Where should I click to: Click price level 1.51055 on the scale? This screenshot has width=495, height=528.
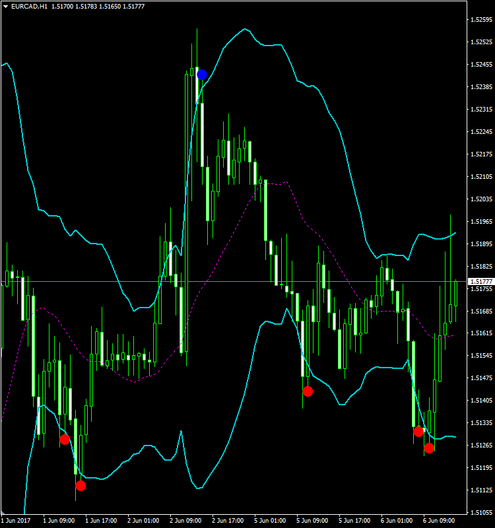tap(481, 513)
